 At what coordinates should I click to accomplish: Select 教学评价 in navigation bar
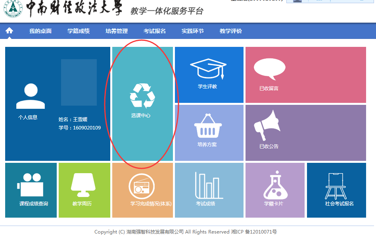[x=231, y=31]
